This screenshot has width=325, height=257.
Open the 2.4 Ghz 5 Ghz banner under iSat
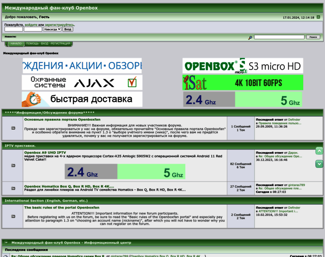[242, 99]
